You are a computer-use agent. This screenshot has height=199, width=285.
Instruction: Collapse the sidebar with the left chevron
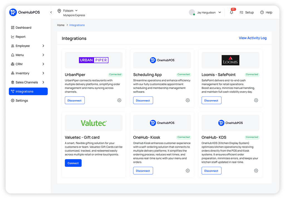pos(51,12)
